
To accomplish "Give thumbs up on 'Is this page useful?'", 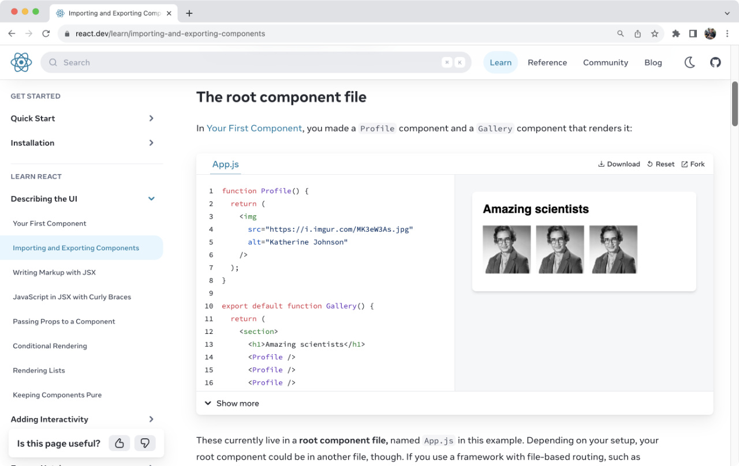I will pos(120,443).
